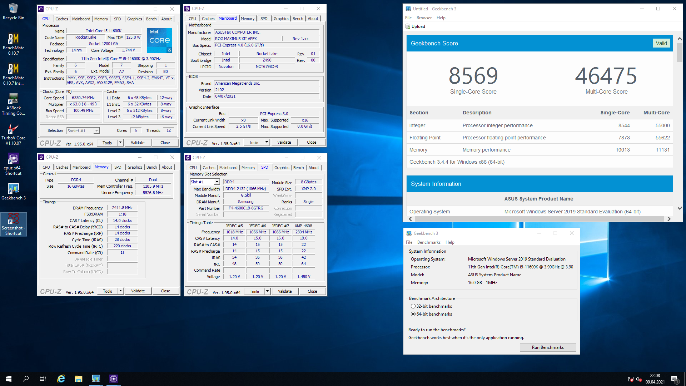Open taskbar Search magnifier
This screenshot has width=686, height=386.
tap(26, 379)
